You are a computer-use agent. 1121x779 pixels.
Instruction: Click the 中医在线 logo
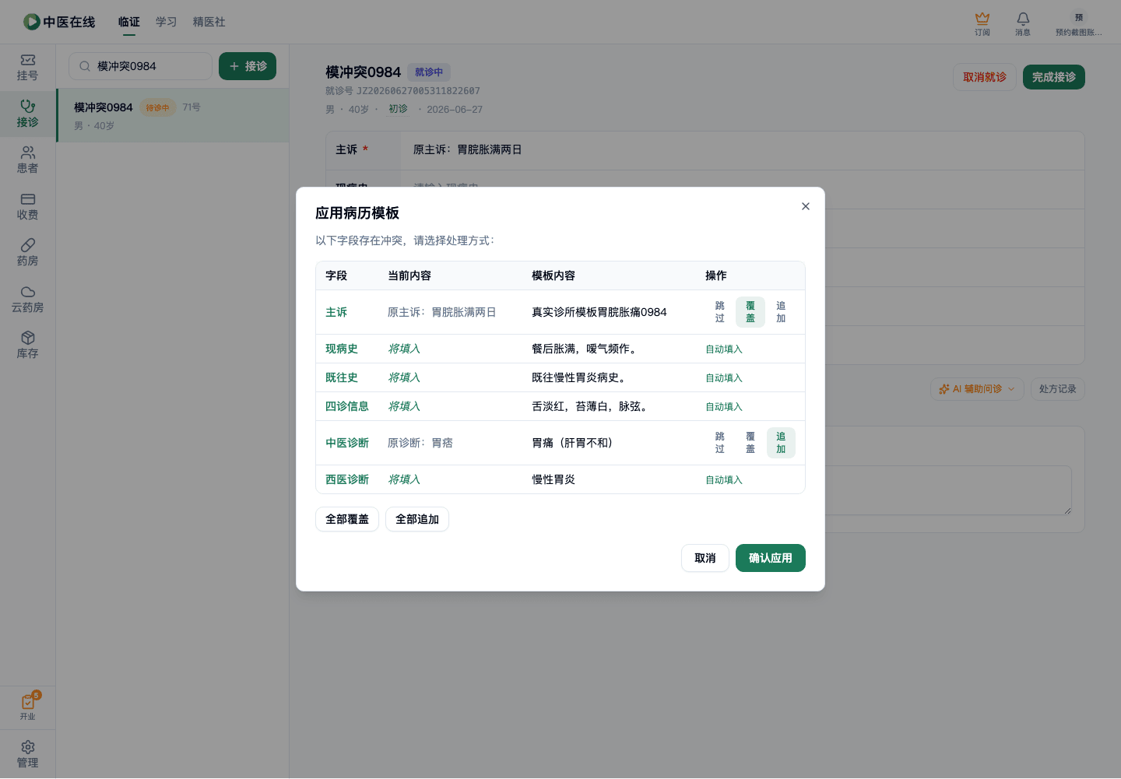(59, 22)
